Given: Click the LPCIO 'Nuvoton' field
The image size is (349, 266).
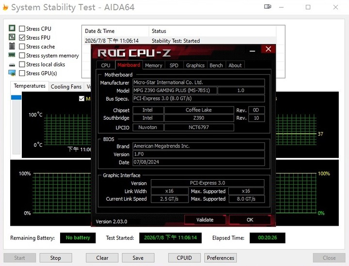Looking at the screenshot, I should pyautogui.click(x=148, y=127).
